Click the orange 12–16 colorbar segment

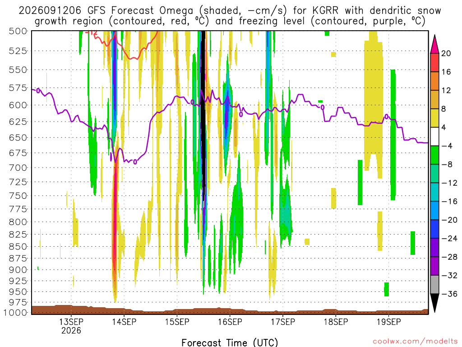click(434, 81)
